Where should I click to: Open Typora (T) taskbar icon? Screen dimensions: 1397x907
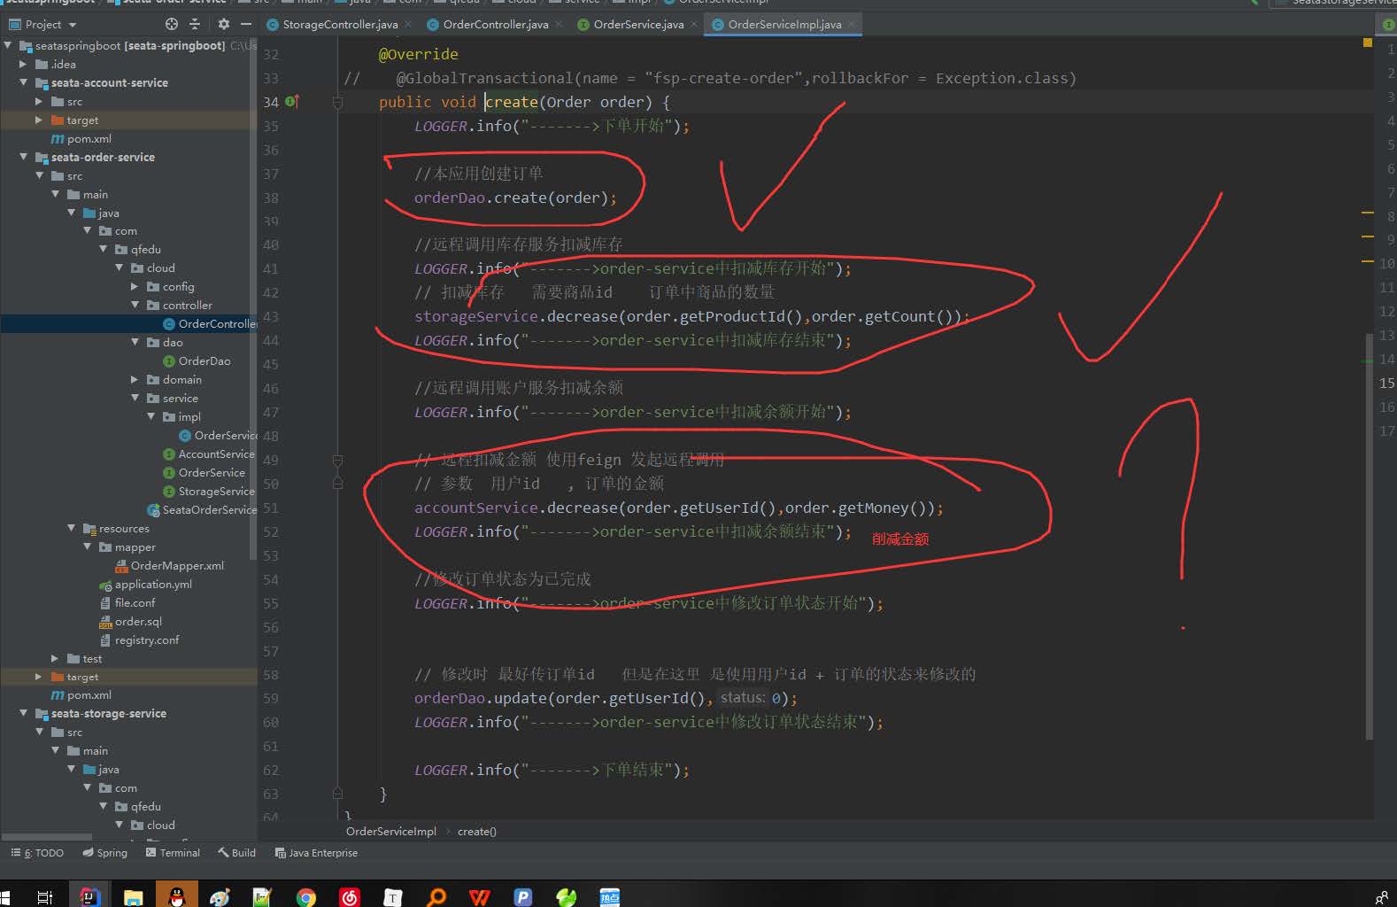click(x=392, y=897)
